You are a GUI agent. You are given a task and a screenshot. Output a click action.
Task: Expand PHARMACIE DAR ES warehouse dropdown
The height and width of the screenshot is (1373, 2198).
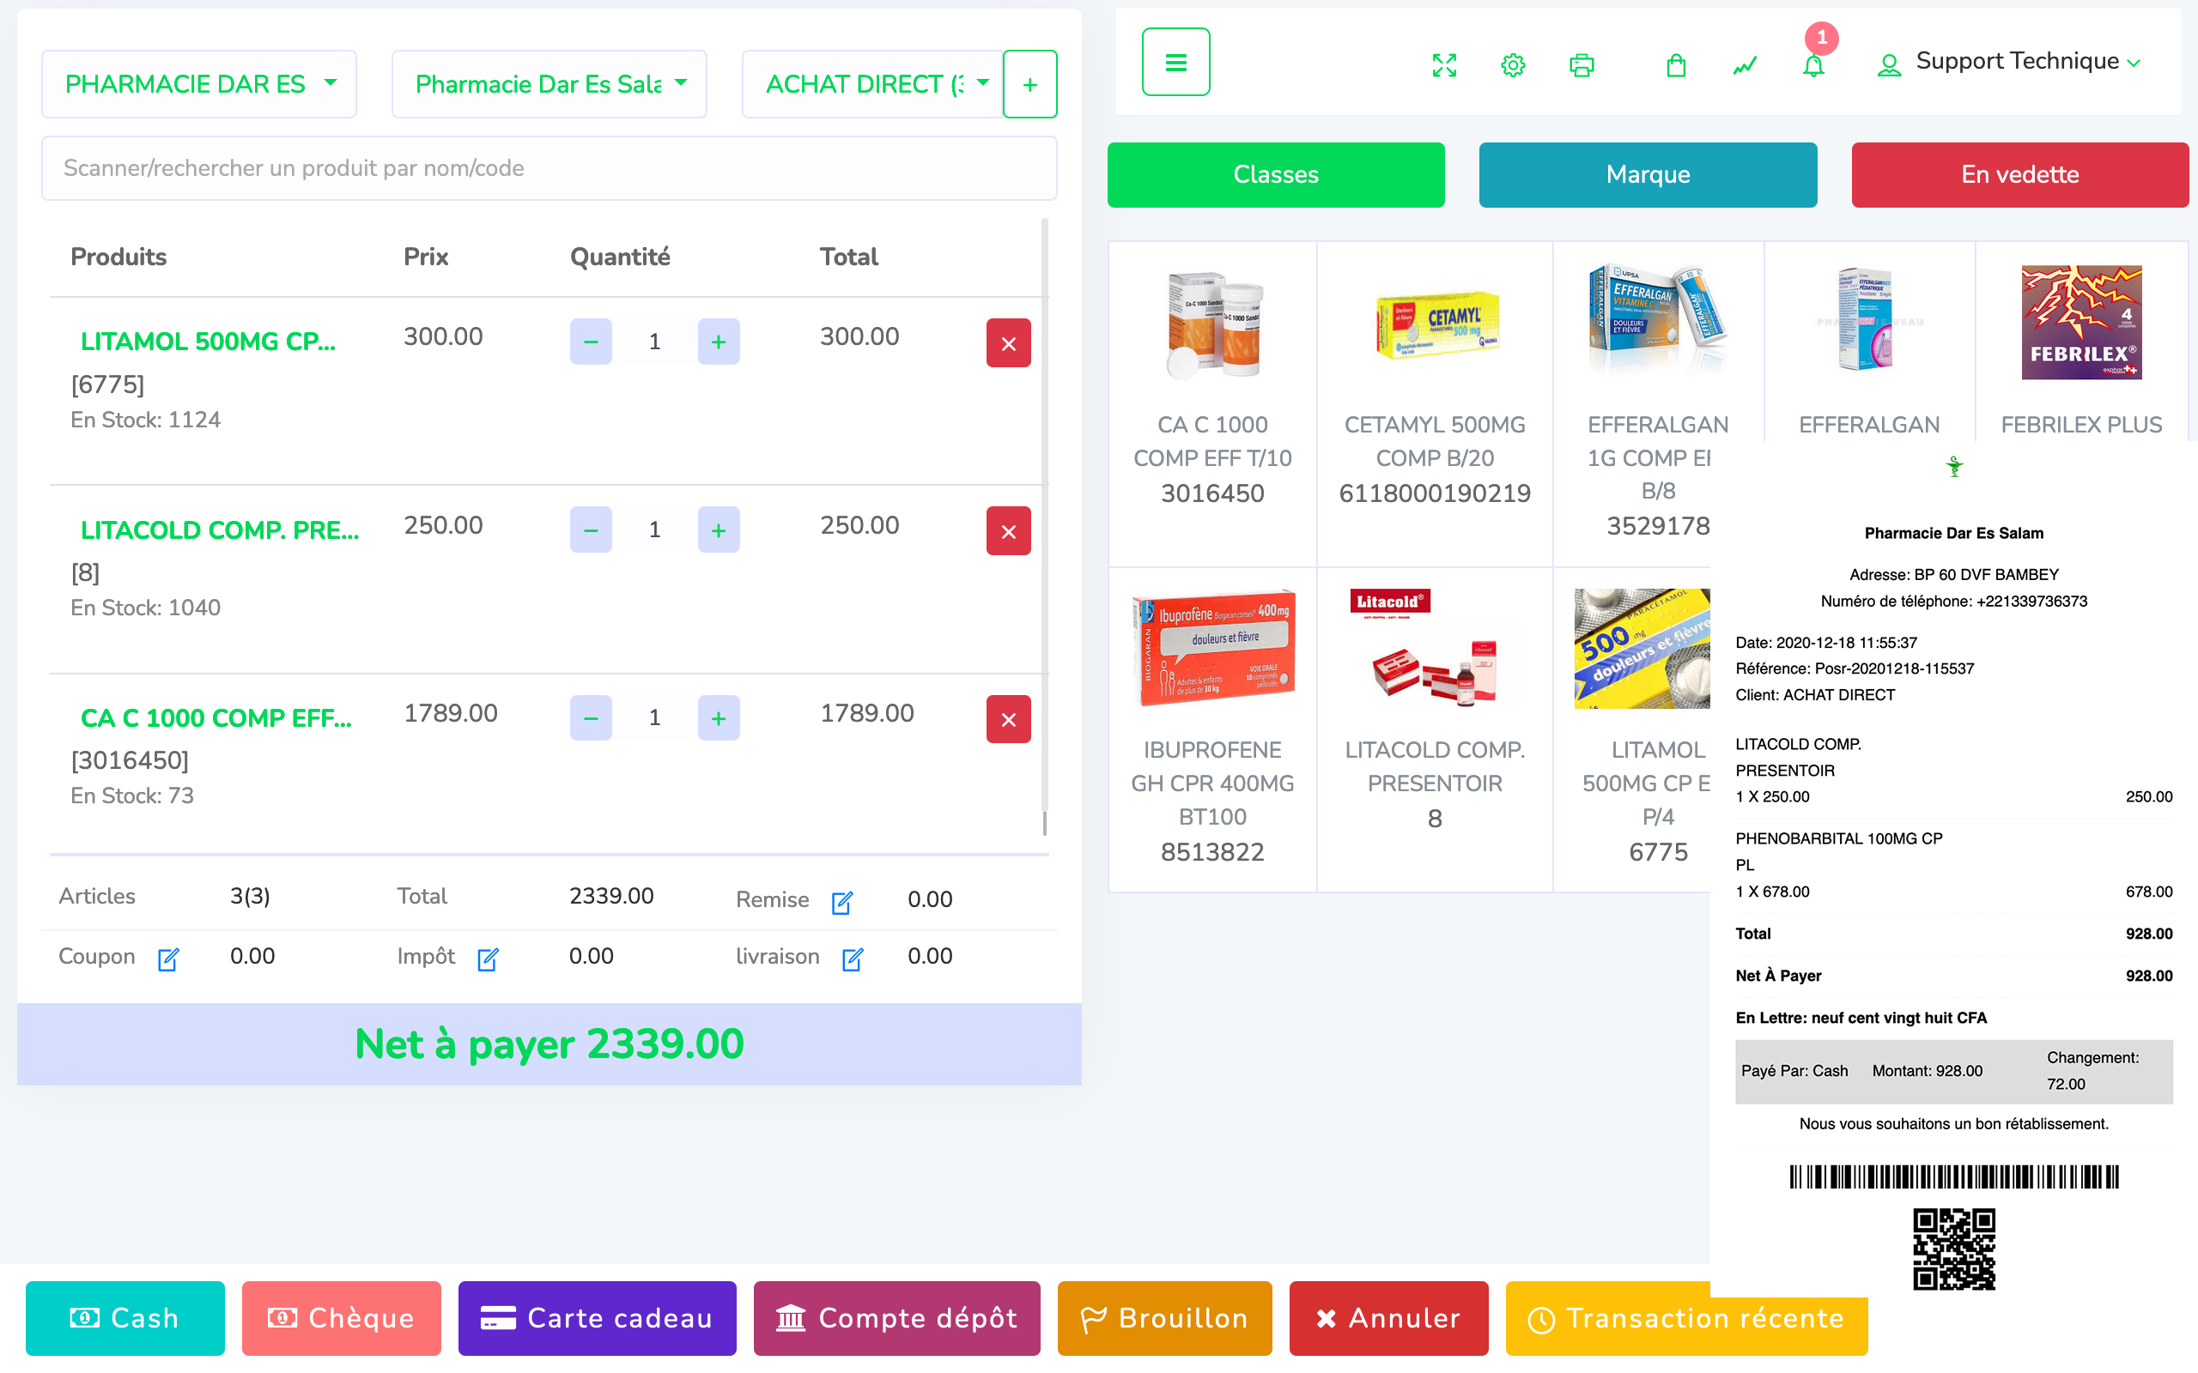click(x=199, y=83)
